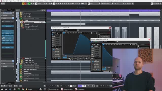Select the Range Selection tool
The height and width of the screenshot is (91, 162).
coord(56,4)
